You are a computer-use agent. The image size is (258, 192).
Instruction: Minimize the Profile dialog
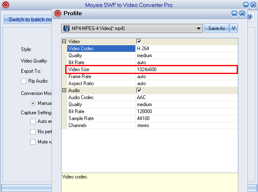tap(234, 14)
